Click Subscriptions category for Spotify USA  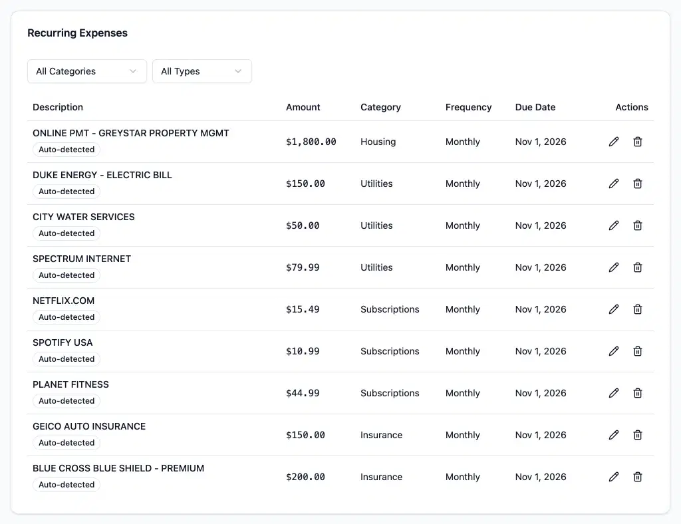[x=390, y=351]
